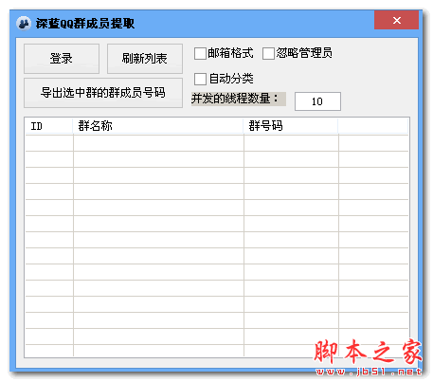Image resolution: width=433 pixels, height=382 pixels.
Task: Enable the 邮箱格式 checkbox
Action: coord(200,53)
